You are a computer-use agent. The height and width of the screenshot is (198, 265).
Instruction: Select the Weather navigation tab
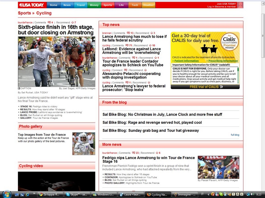pos(148,5)
